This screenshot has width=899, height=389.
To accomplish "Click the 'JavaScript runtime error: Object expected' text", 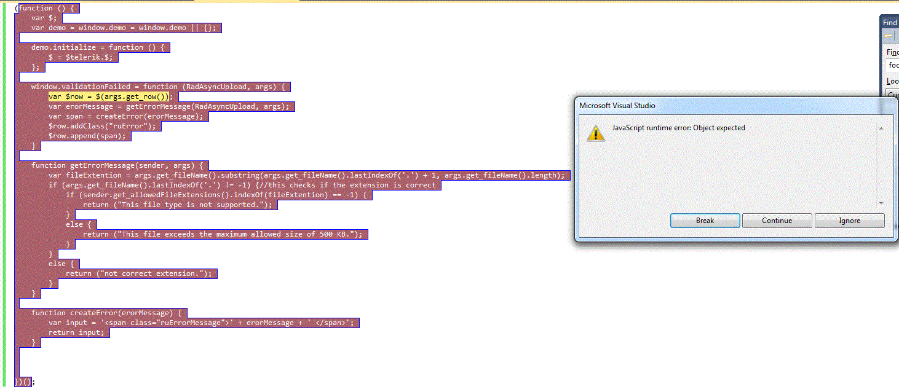I will 678,128.
